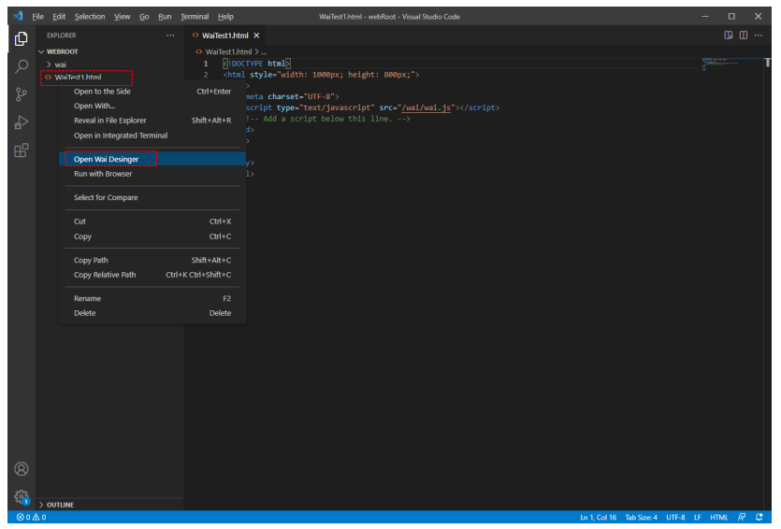Open the Terminal menu in menu bar
The width and height of the screenshot is (781, 529).
195,17
